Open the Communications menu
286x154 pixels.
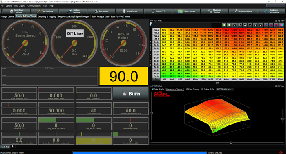coord(34,6)
